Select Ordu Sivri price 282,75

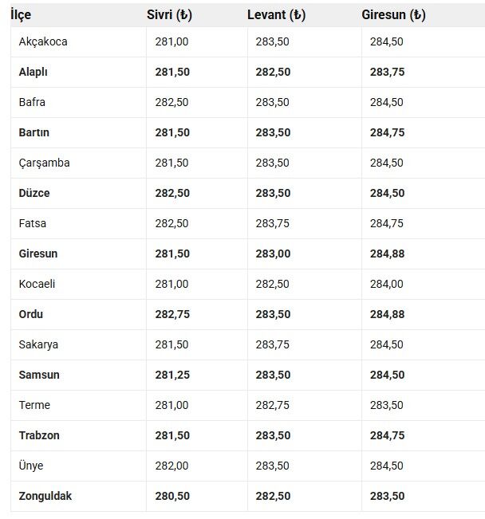point(172,314)
